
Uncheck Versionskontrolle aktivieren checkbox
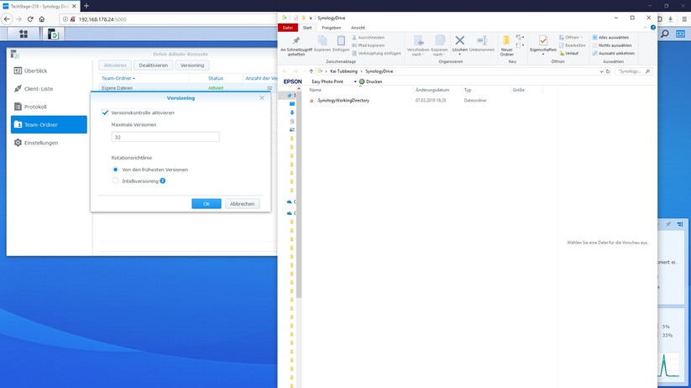point(105,113)
